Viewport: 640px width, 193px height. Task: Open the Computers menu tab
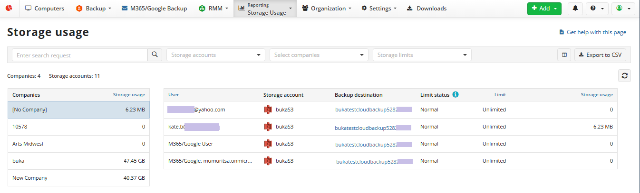[44, 9]
